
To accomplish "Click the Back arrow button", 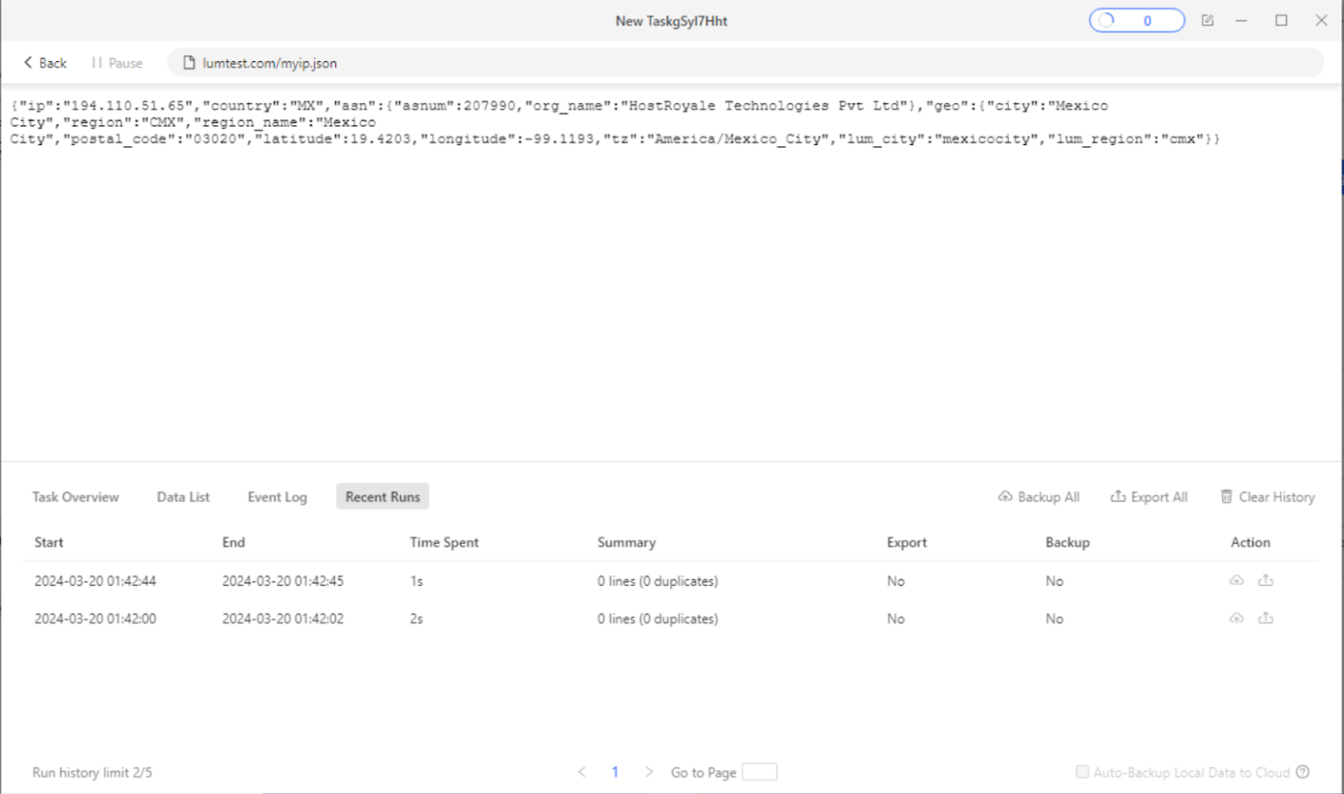I will coord(45,63).
